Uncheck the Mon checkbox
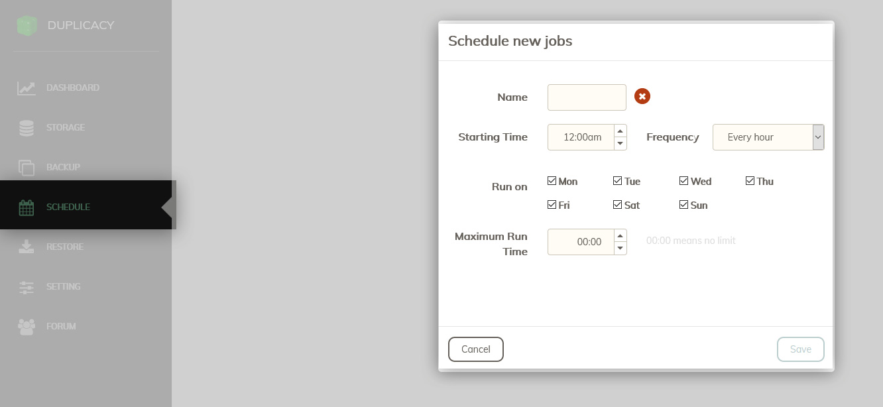883x407 pixels. click(x=552, y=181)
